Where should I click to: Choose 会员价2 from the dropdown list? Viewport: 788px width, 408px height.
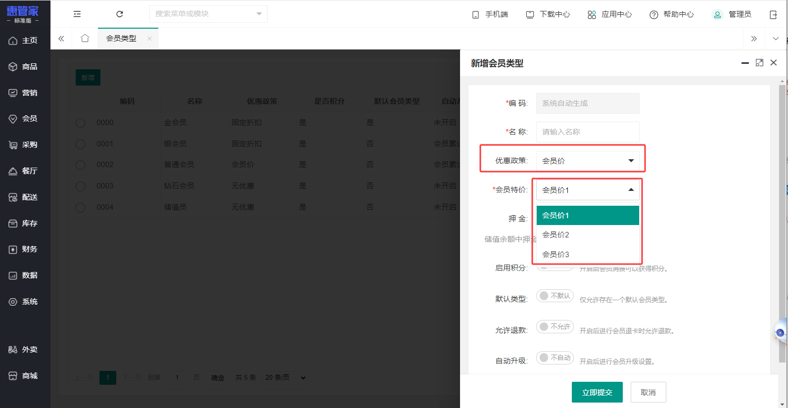pos(588,234)
